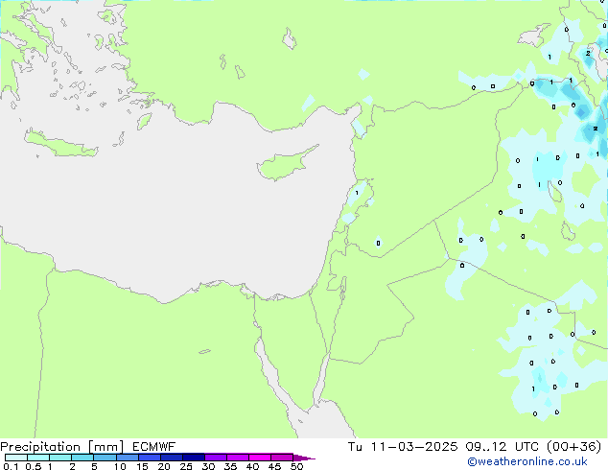The width and height of the screenshot is (608, 470).
Task: Click the legend value "0.1"
Action: click(11, 466)
